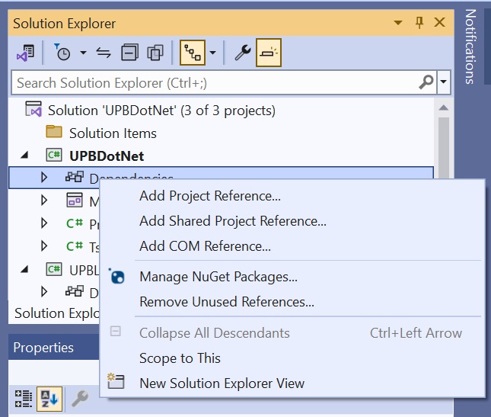Click Sync with Active Document arrows icon
The width and height of the screenshot is (491, 417).
pyautogui.click(x=104, y=53)
